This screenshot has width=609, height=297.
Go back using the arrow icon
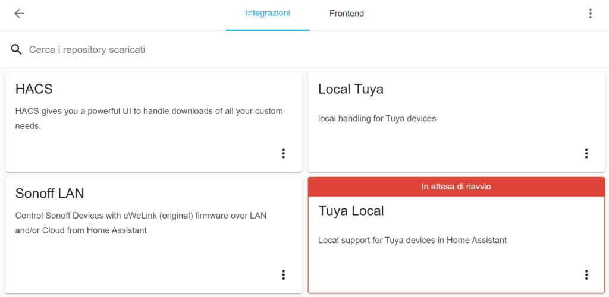[19, 14]
